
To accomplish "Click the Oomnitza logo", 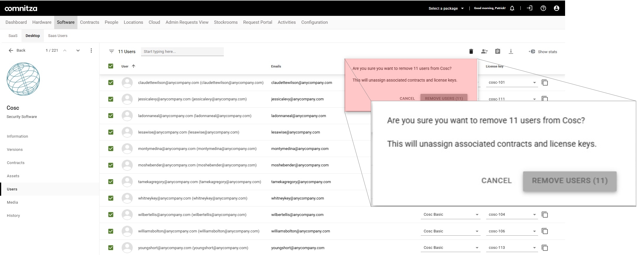I will [21, 9].
